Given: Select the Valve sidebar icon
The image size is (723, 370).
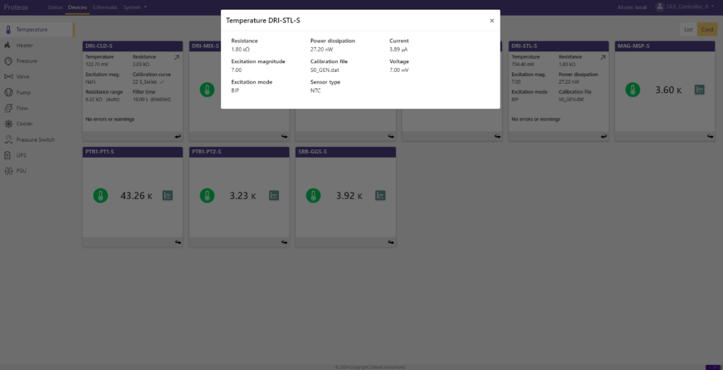Looking at the screenshot, I should coord(23,76).
